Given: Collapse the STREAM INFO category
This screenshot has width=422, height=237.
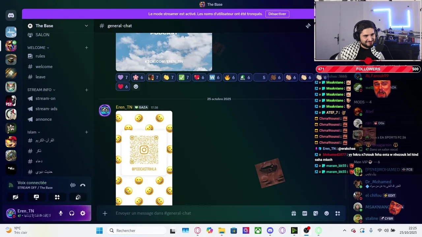Looking at the screenshot, I should click(41, 90).
